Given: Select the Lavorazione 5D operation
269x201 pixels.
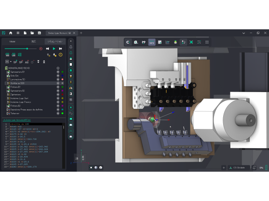Looking at the screenshot, I should coord(19,79).
